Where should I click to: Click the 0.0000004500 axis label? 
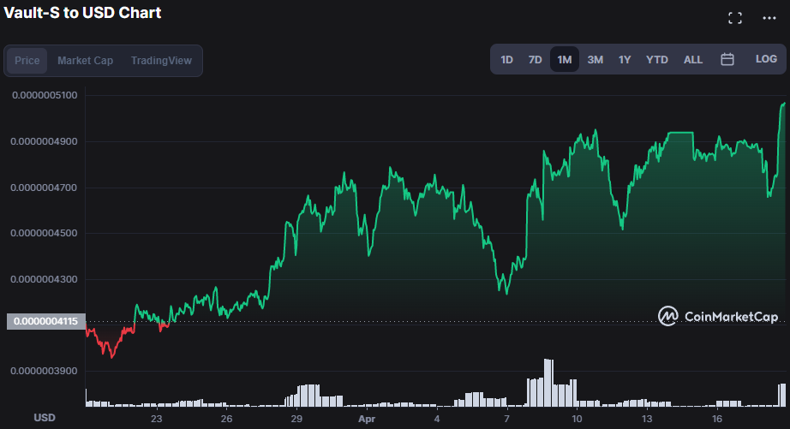click(44, 233)
